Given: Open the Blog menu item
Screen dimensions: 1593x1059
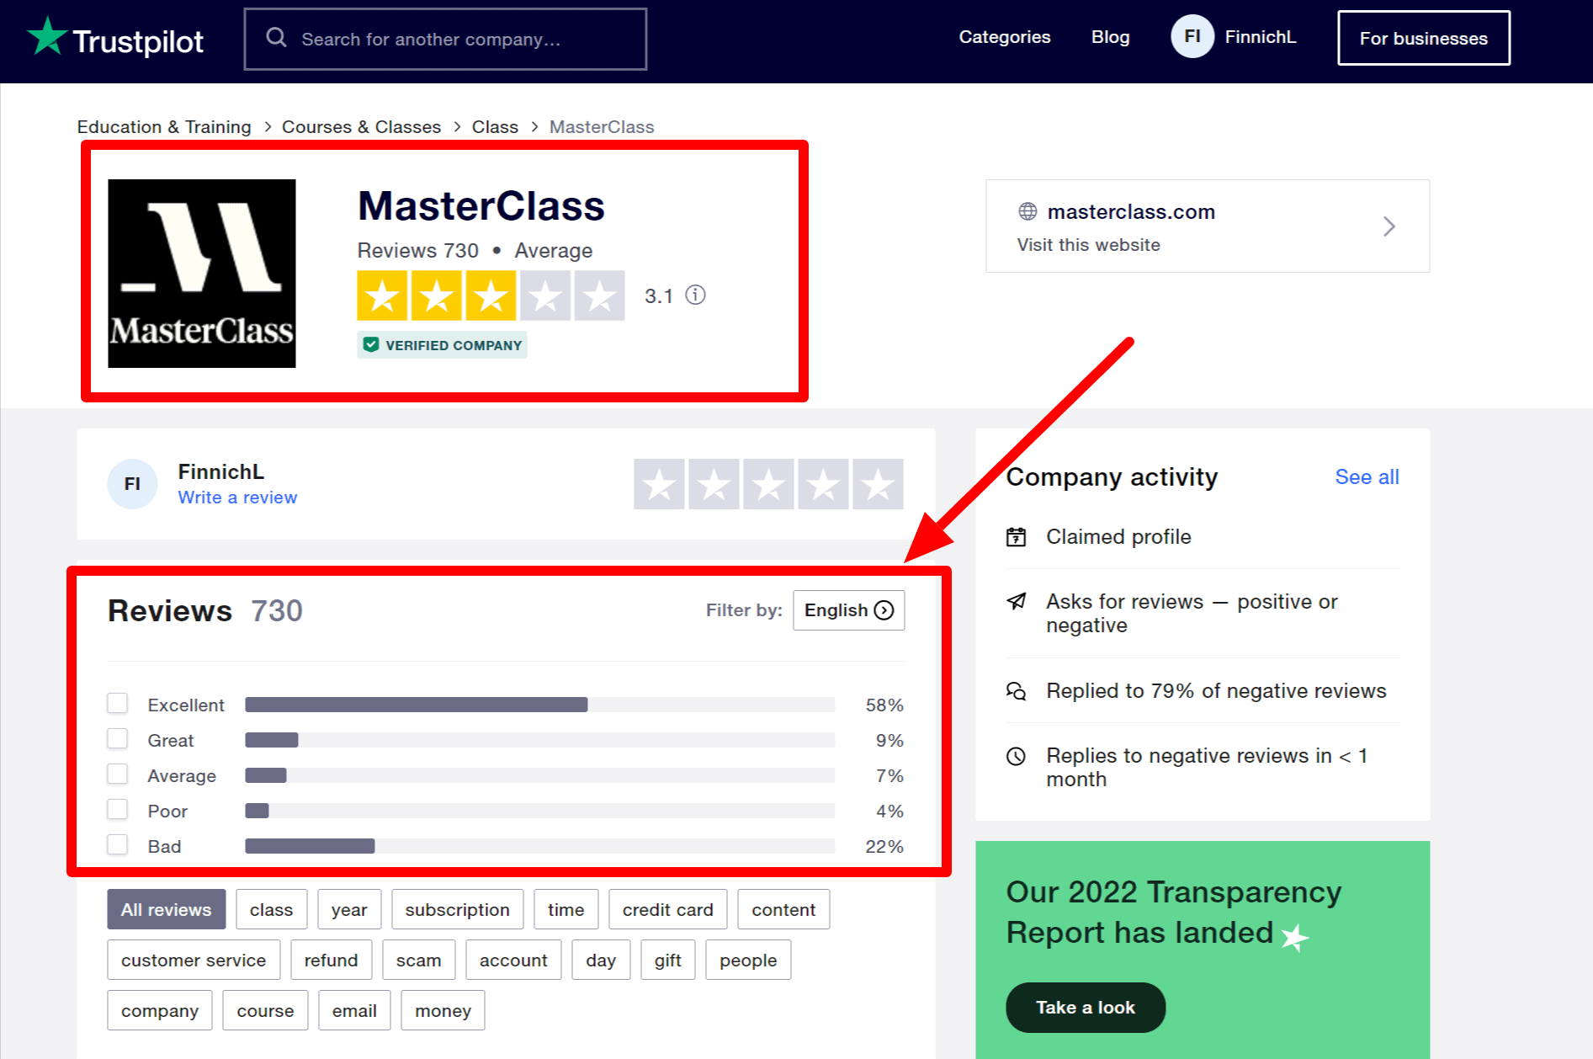Looking at the screenshot, I should (x=1111, y=37).
